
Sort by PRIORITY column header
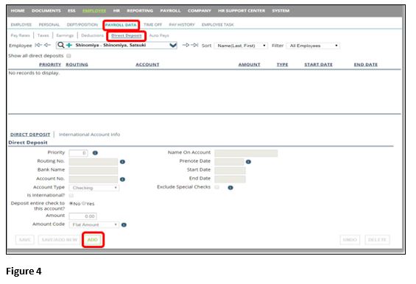pyautogui.click(x=50, y=65)
